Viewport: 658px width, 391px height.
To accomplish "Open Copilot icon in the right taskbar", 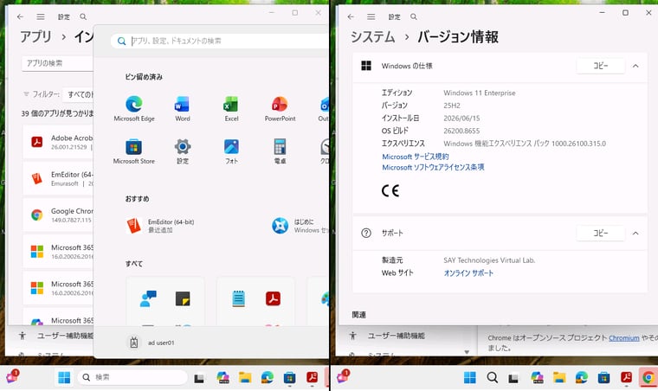I will tap(537, 378).
